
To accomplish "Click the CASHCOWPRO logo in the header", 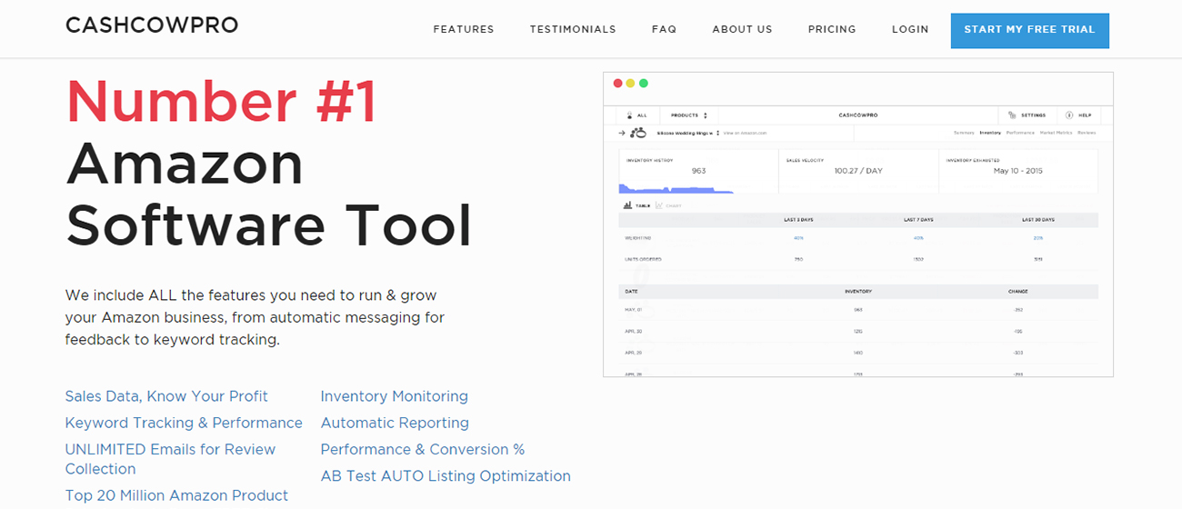I will [x=152, y=25].
